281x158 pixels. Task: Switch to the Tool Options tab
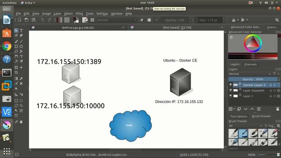coord(238,116)
